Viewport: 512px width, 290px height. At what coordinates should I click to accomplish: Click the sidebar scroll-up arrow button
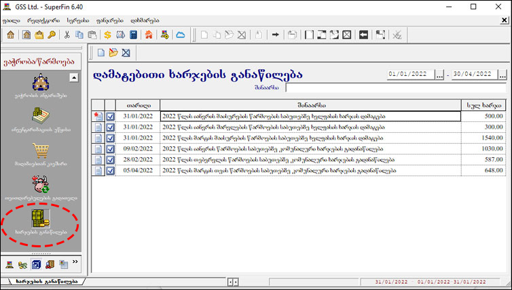[74, 77]
